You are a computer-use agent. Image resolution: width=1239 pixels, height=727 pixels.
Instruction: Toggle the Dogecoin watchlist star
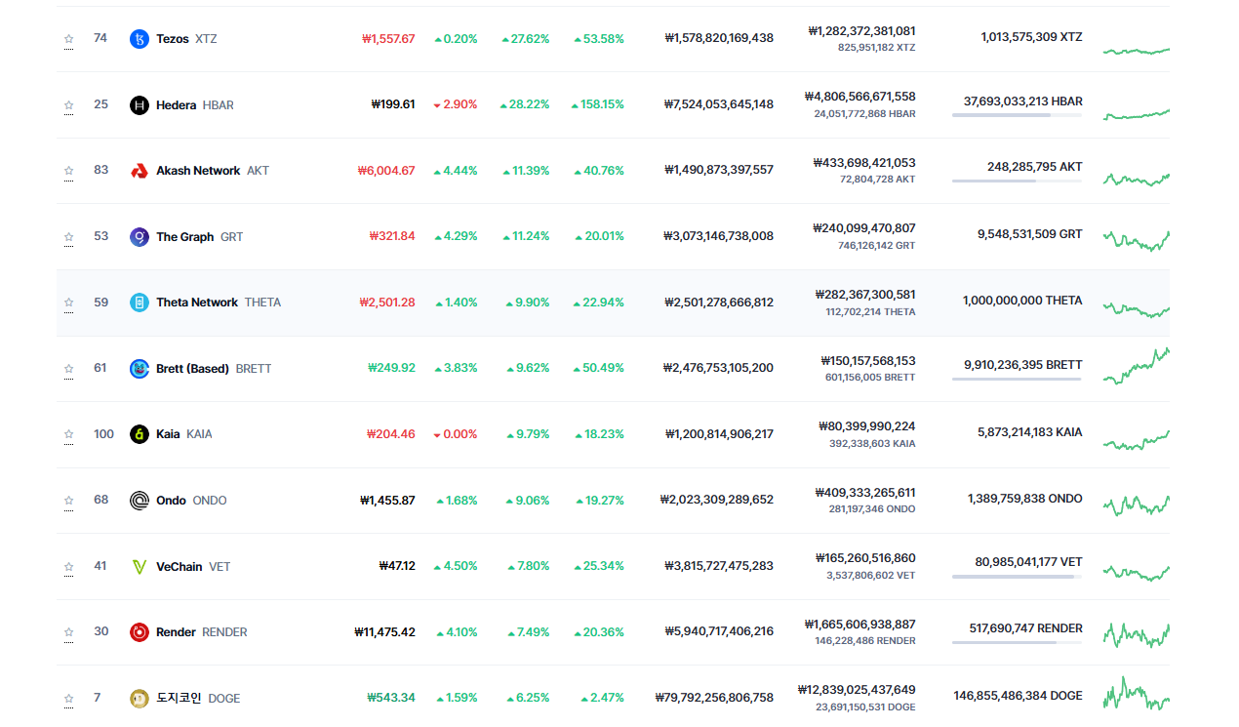click(69, 699)
